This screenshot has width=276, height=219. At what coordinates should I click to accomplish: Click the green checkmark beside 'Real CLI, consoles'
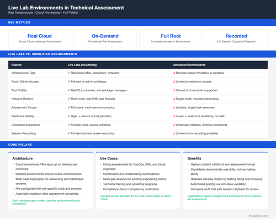click(69, 90)
